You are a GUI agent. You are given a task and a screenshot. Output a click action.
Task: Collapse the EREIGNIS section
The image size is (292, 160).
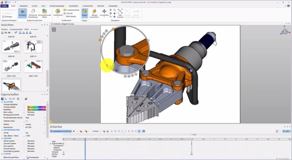(2, 138)
